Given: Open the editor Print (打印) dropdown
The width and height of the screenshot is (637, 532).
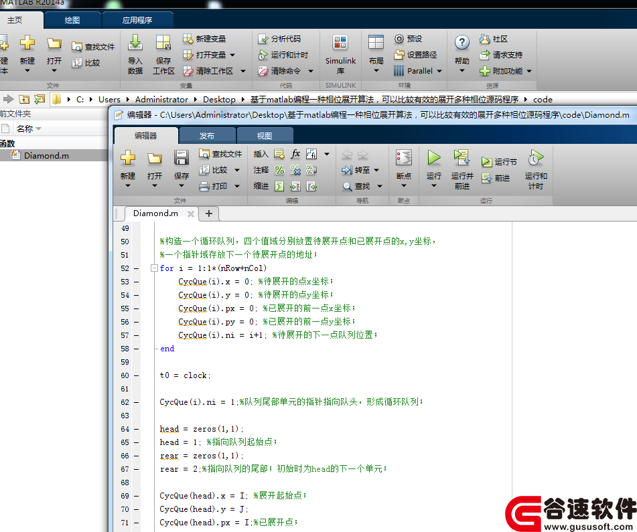Looking at the screenshot, I should [x=237, y=186].
